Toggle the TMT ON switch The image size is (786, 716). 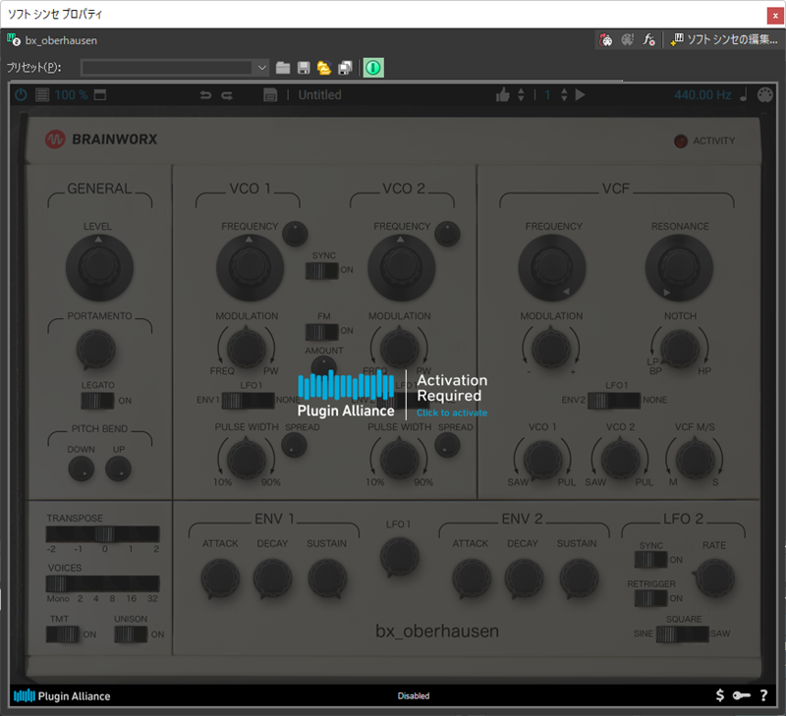click(x=63, y=634)
